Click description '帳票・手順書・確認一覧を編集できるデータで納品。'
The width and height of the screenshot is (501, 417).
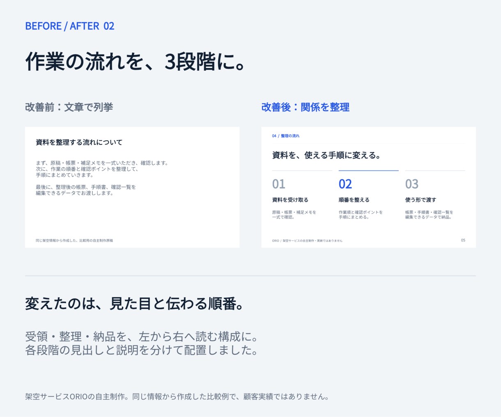click(x=429, y=214)
